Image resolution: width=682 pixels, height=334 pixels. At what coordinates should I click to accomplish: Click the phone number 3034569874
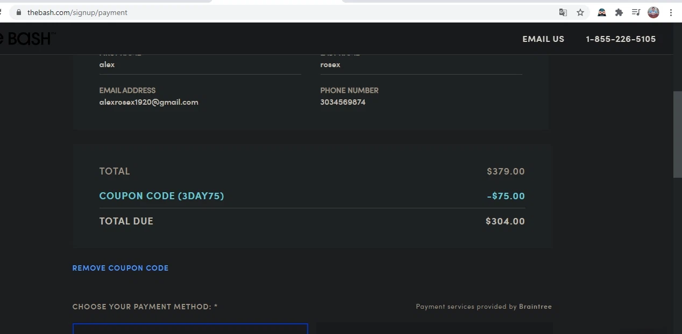(x=343, y=102)
